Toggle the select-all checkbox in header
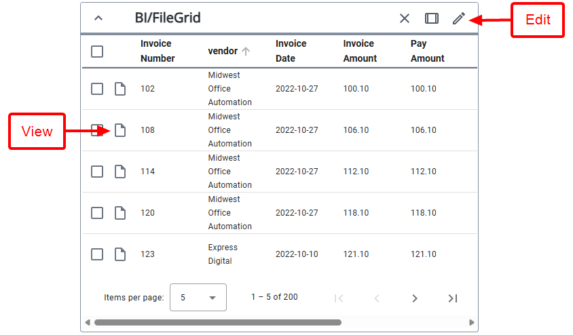 click(97, 52)
